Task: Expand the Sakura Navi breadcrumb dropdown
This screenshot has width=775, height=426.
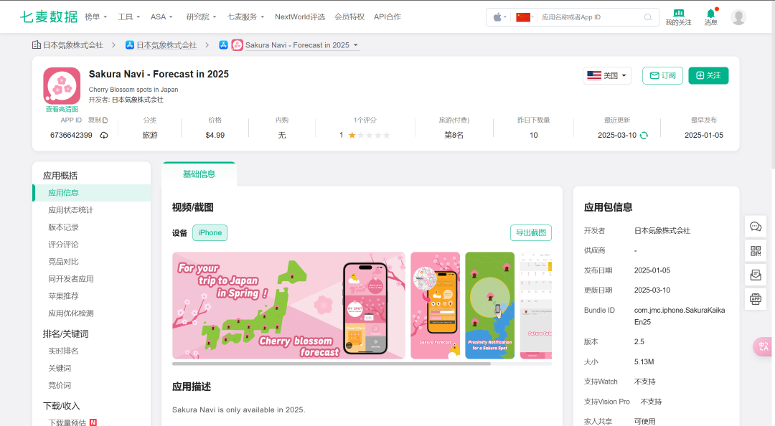Action: [355, 45]
